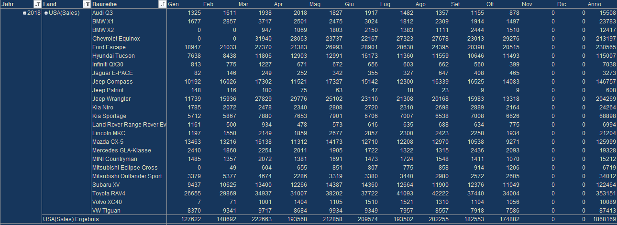
Task: Select Jeep Wrangler April value 29776
Action: point(298,99)
